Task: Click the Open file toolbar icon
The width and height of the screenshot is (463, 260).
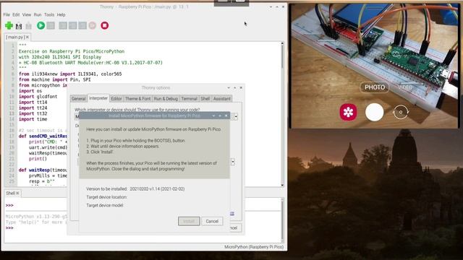Action: tap(19, 26)
